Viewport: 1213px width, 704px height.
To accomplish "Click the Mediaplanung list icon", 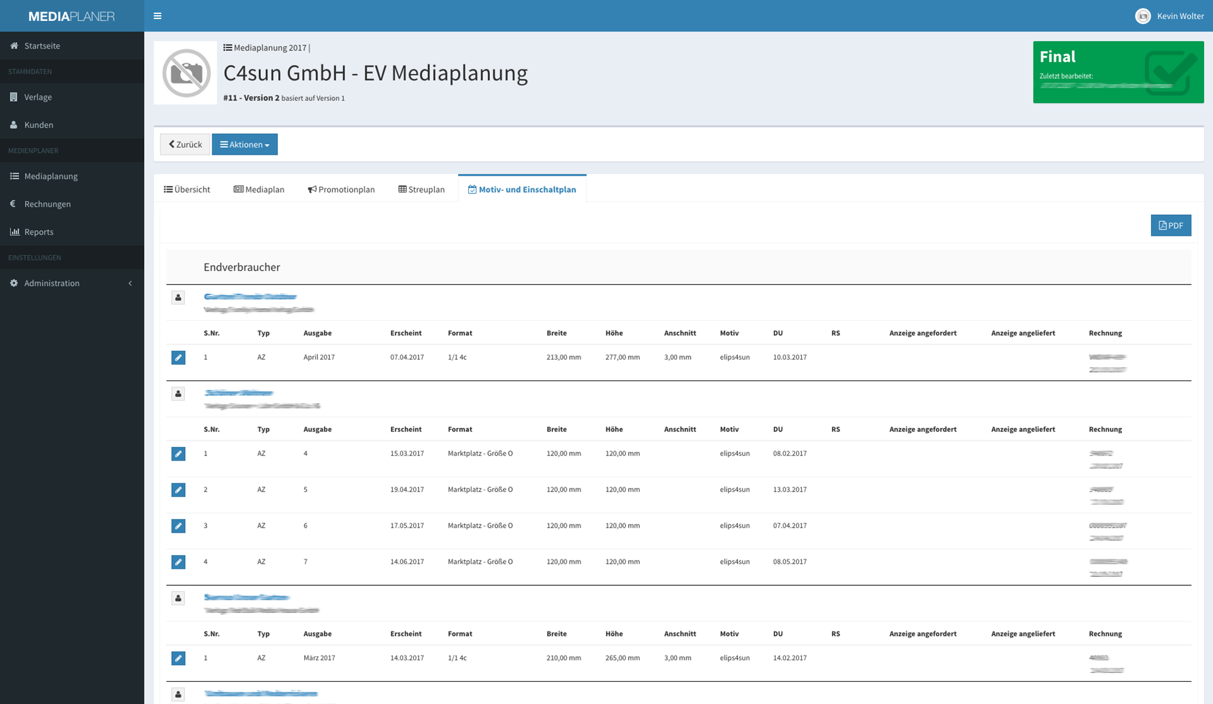I will pos(14,176).
